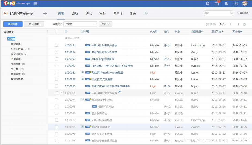Collapse the 所有的 category tree arrow
The width and height of the screenshot is (252, 145).
click(5, 38)
